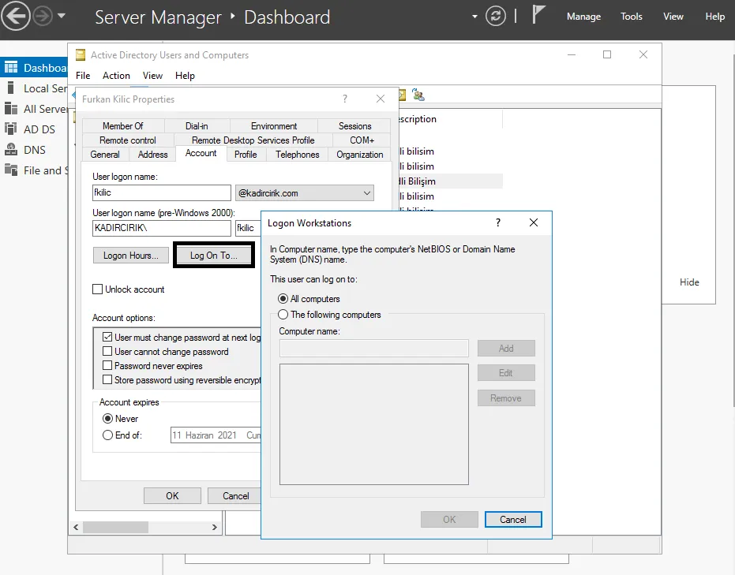Screen dimensions: 735x575
Task: Open File and Storage Services sidebar item
Action: (34, 170)
